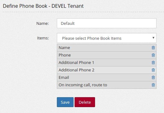Image resolution: width=164 pixels, height=113 pixels.
Task: Remove the Email item with trash icon
Action: [153, 78]
